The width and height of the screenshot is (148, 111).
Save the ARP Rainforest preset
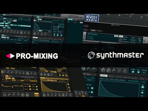[x=121, y=36]
